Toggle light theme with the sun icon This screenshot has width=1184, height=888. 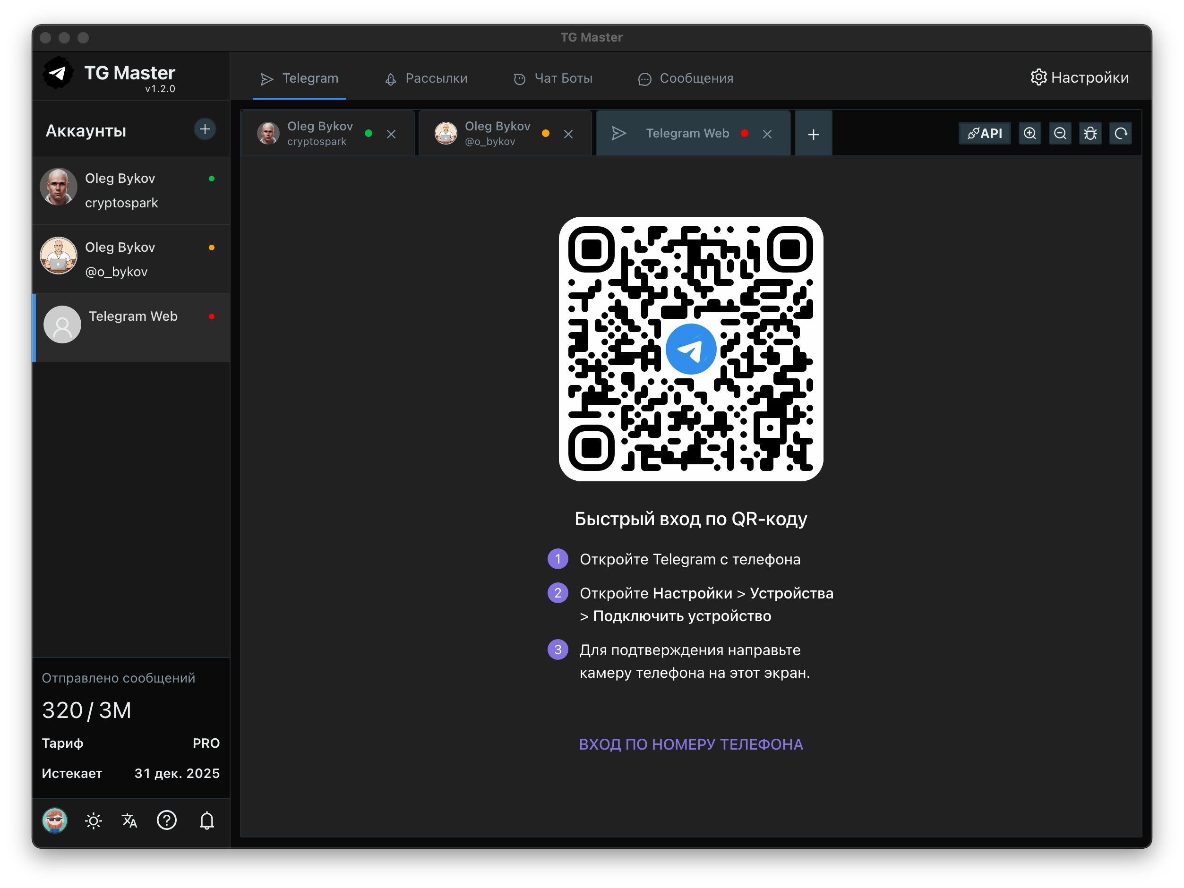coord(93,820)
